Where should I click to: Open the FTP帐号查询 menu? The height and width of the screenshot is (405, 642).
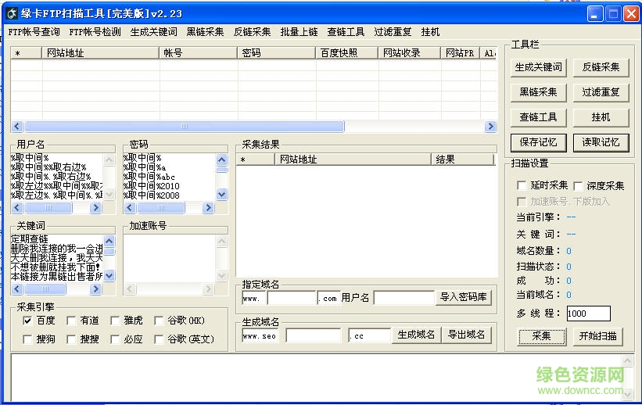[x=34, y=32]
